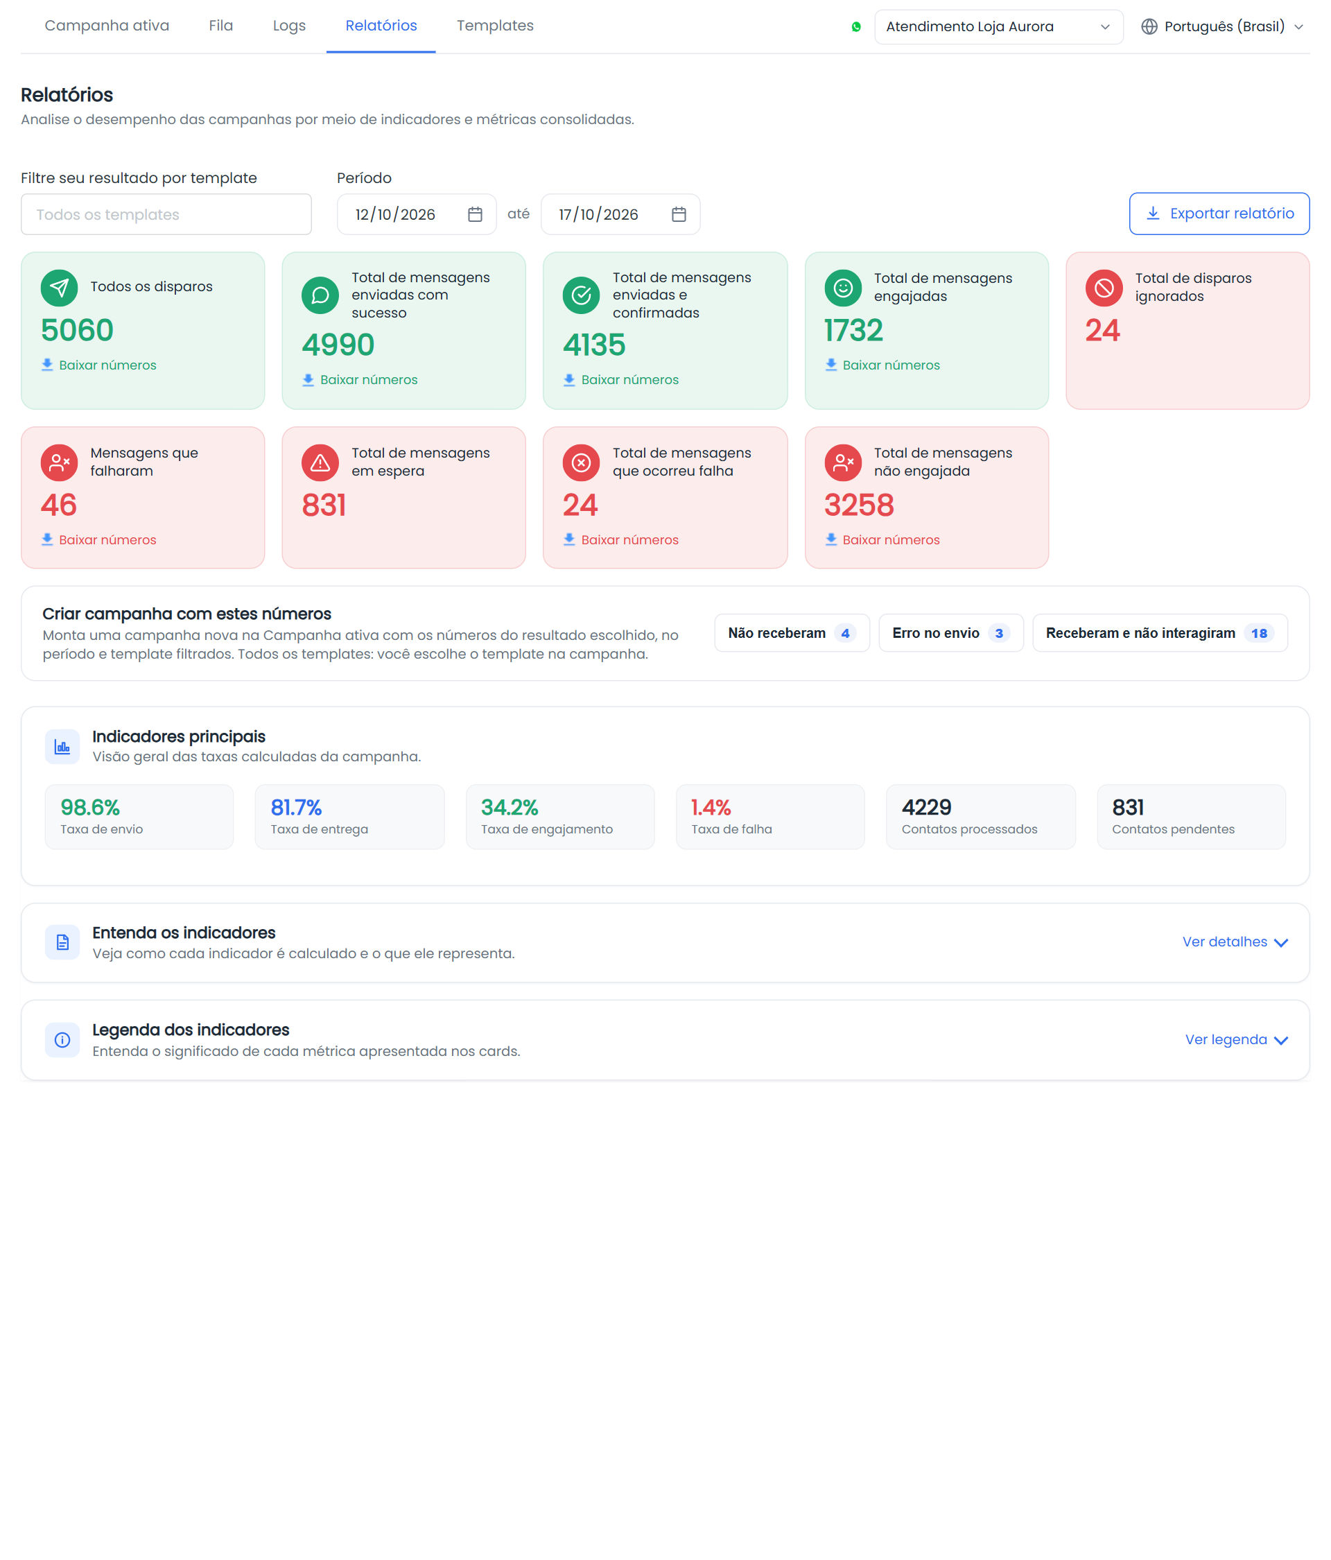Open the end date calendar icon
This screenshot has width=1331, height=1560.
(678, 214)
